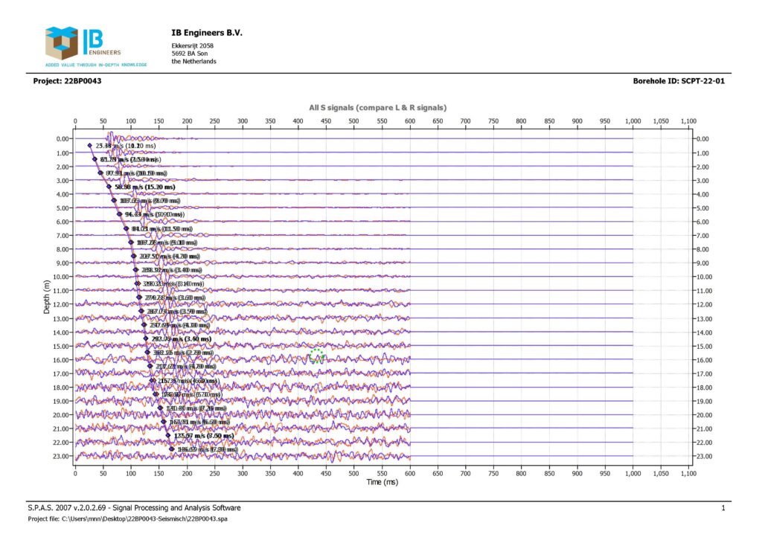Click the '1,000' tick on the top time axis
Screen dimensions: 762x546
[633, 121]
